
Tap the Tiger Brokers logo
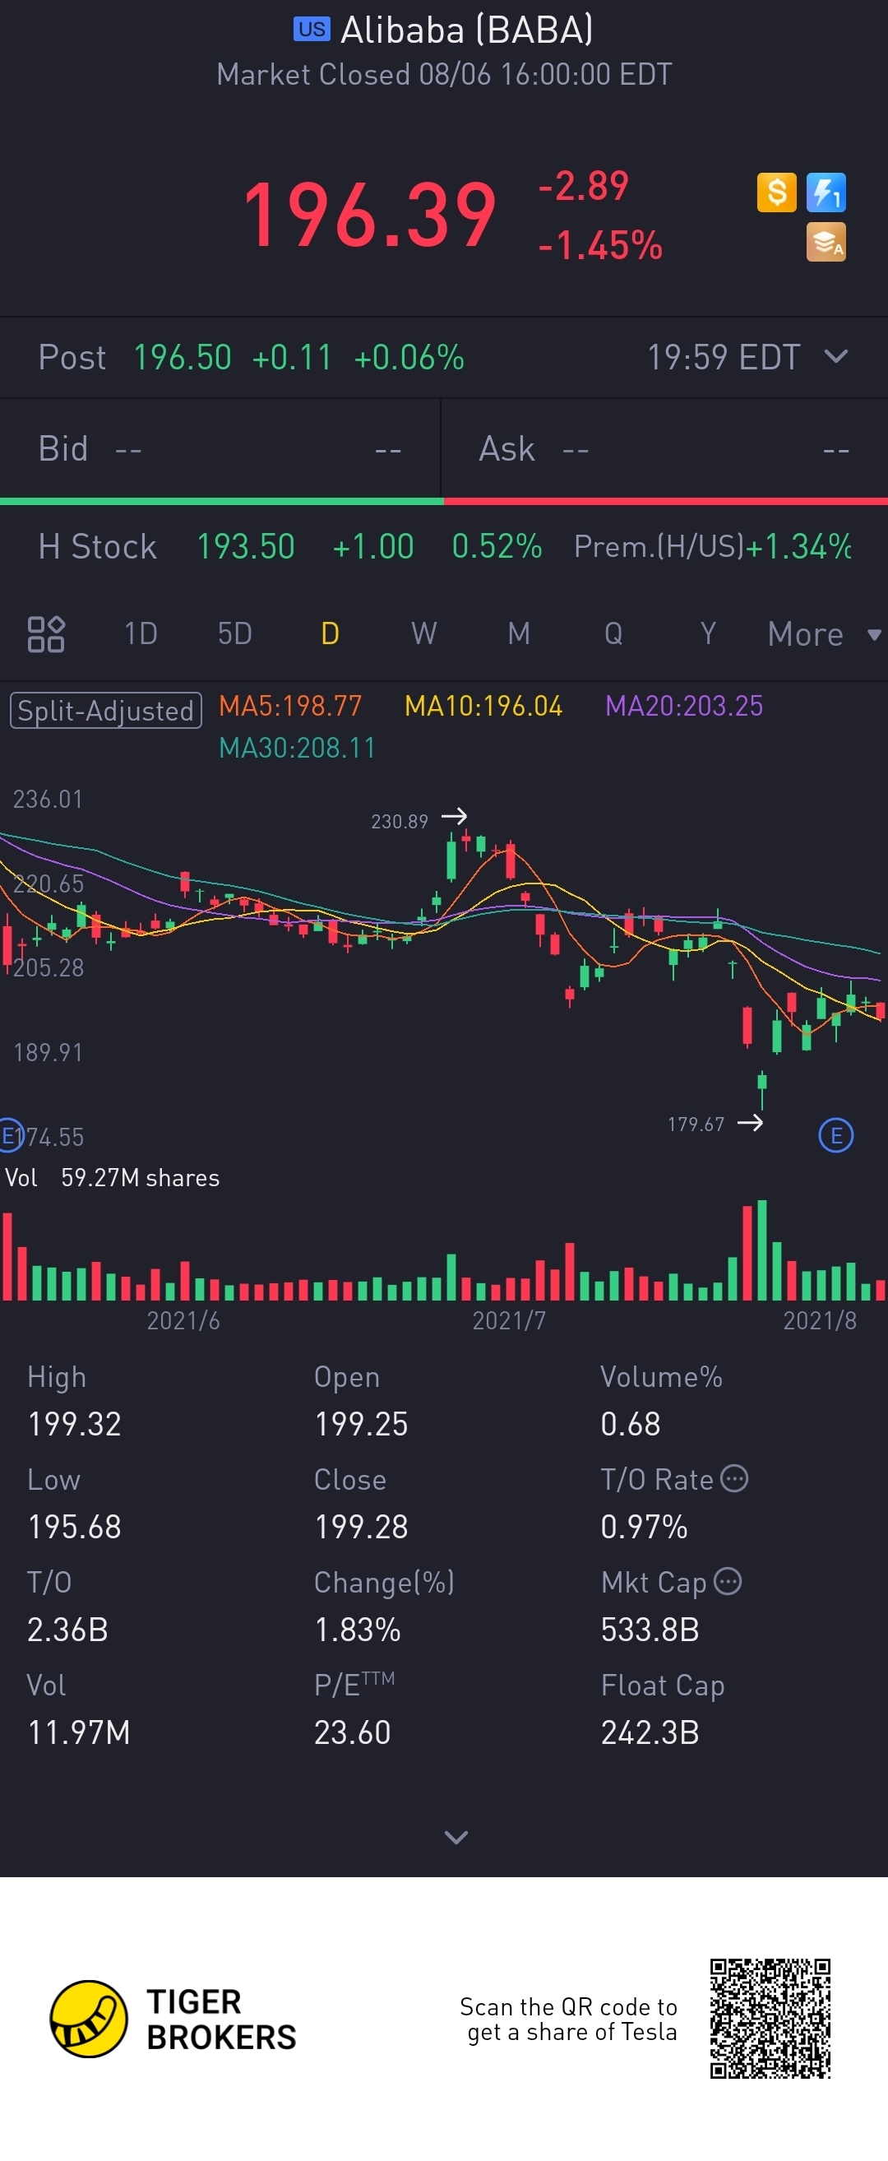[173, 2020]
